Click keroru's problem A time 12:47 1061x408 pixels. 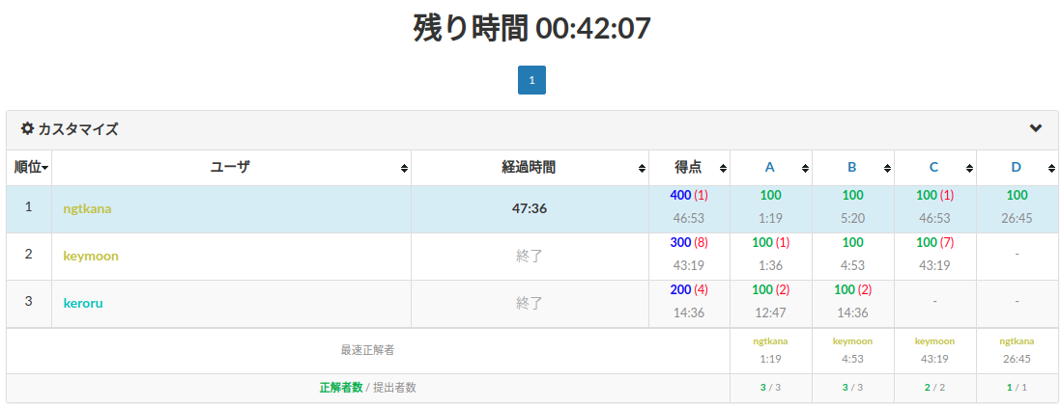(771, 313)
